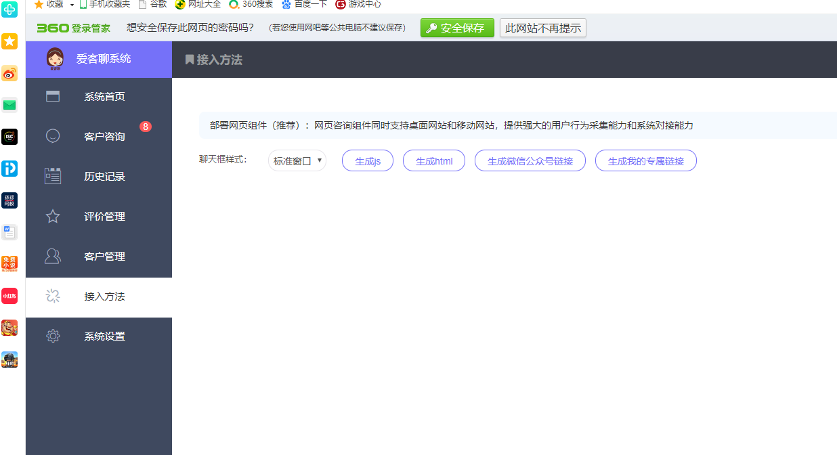This screenshot has height=455, width=837.
Task: Select 评价管理 with the star icon
Action: coord(97,216)
